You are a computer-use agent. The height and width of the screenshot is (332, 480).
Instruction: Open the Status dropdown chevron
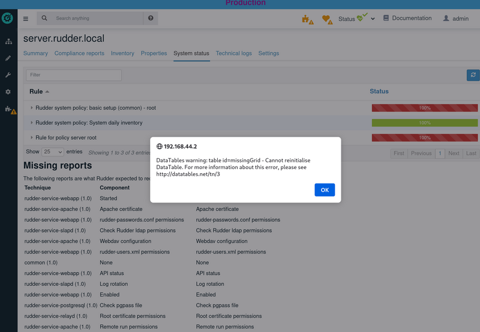(x=373, y=19)
